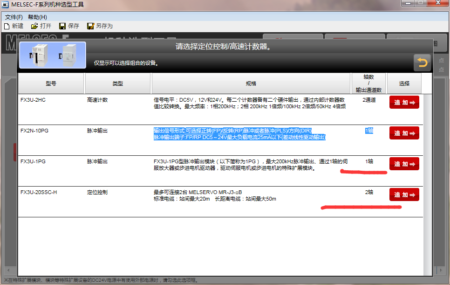This screenshot has height=285, width=450.
Task: Add the FX3U-2HC high-speed counter
Action: click(404, 102)
